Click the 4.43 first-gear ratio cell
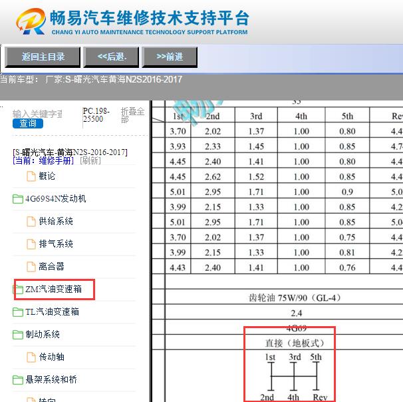403x402 pixels. coord(178,268)
